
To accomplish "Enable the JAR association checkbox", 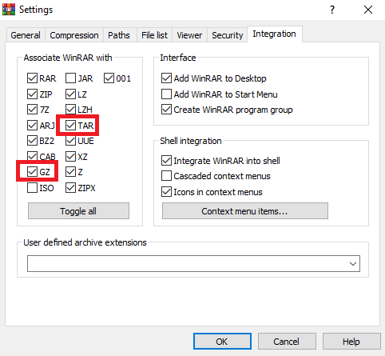I will 70,78.
